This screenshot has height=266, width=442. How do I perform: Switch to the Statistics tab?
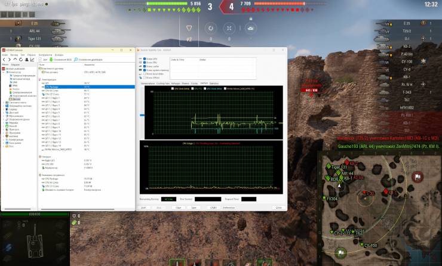pos(214,83)
